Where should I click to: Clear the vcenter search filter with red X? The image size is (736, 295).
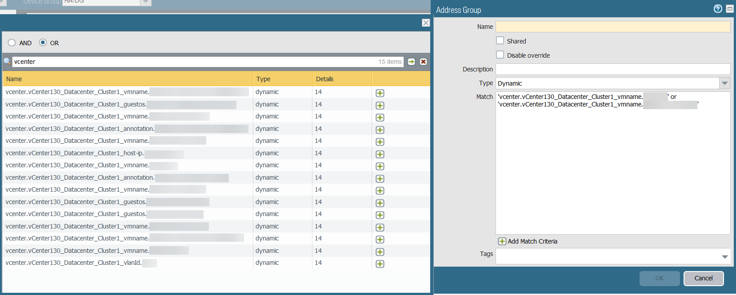[423, 62]
